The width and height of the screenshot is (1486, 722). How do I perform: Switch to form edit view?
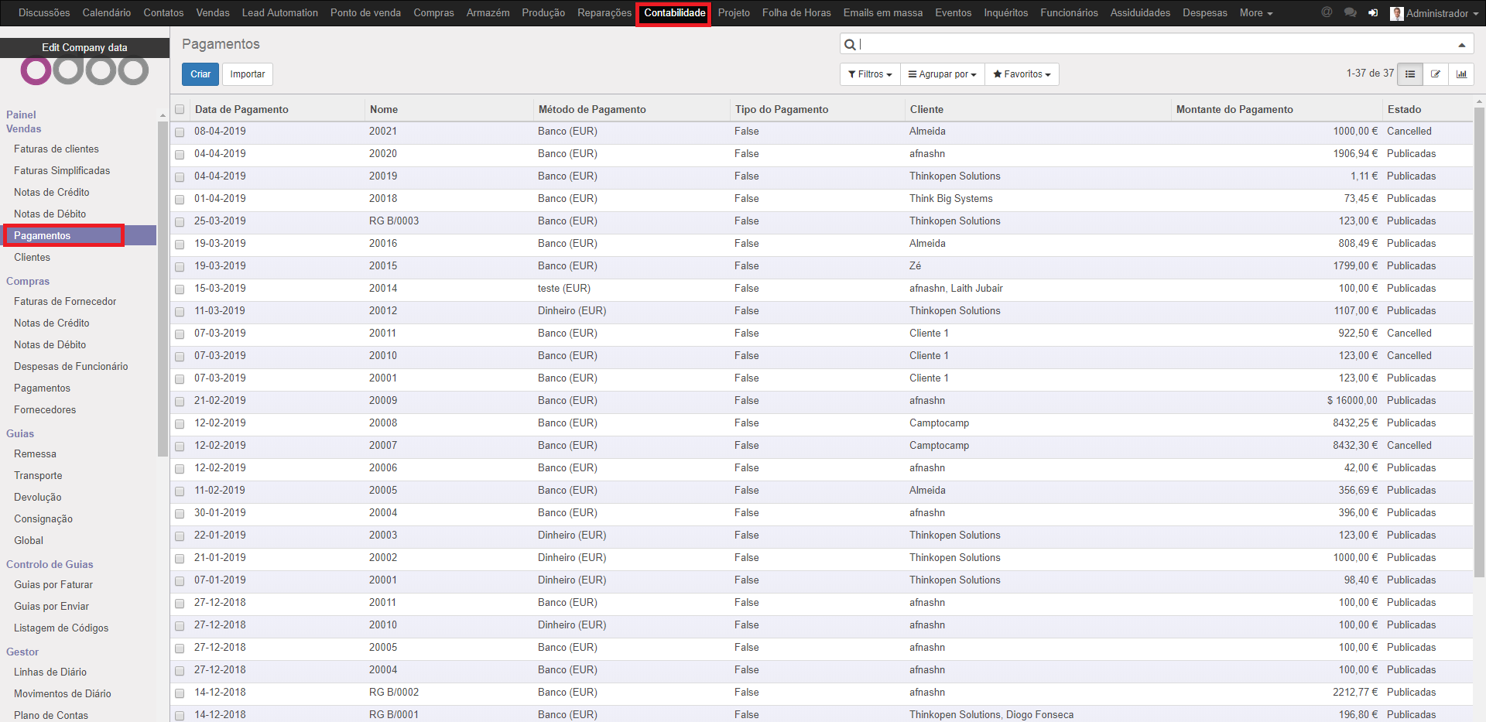(1436, 74)
